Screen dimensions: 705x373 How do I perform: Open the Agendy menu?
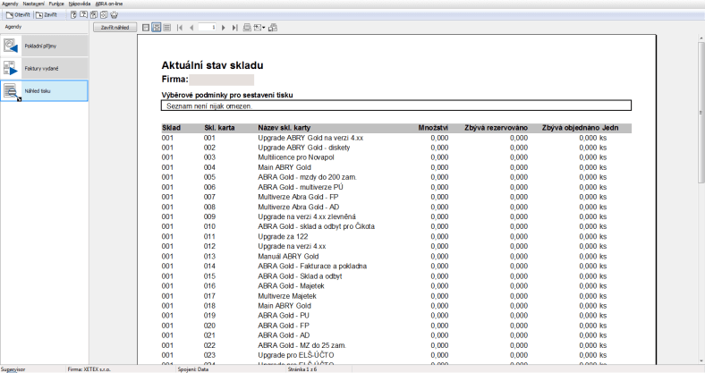click(x=11, y=4)
